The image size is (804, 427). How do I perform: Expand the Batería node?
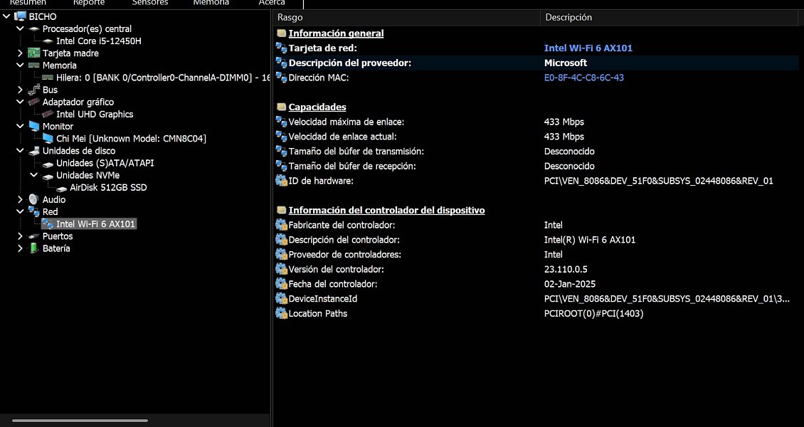(x=20, y=248)
